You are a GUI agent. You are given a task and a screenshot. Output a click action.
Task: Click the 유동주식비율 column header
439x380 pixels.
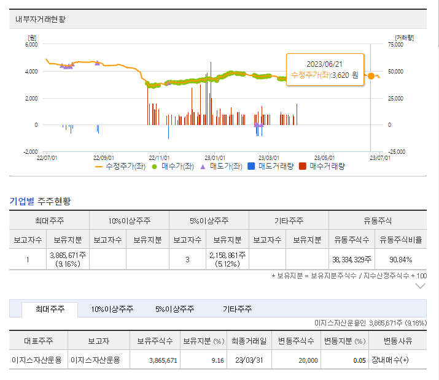(x=401, y=240)
